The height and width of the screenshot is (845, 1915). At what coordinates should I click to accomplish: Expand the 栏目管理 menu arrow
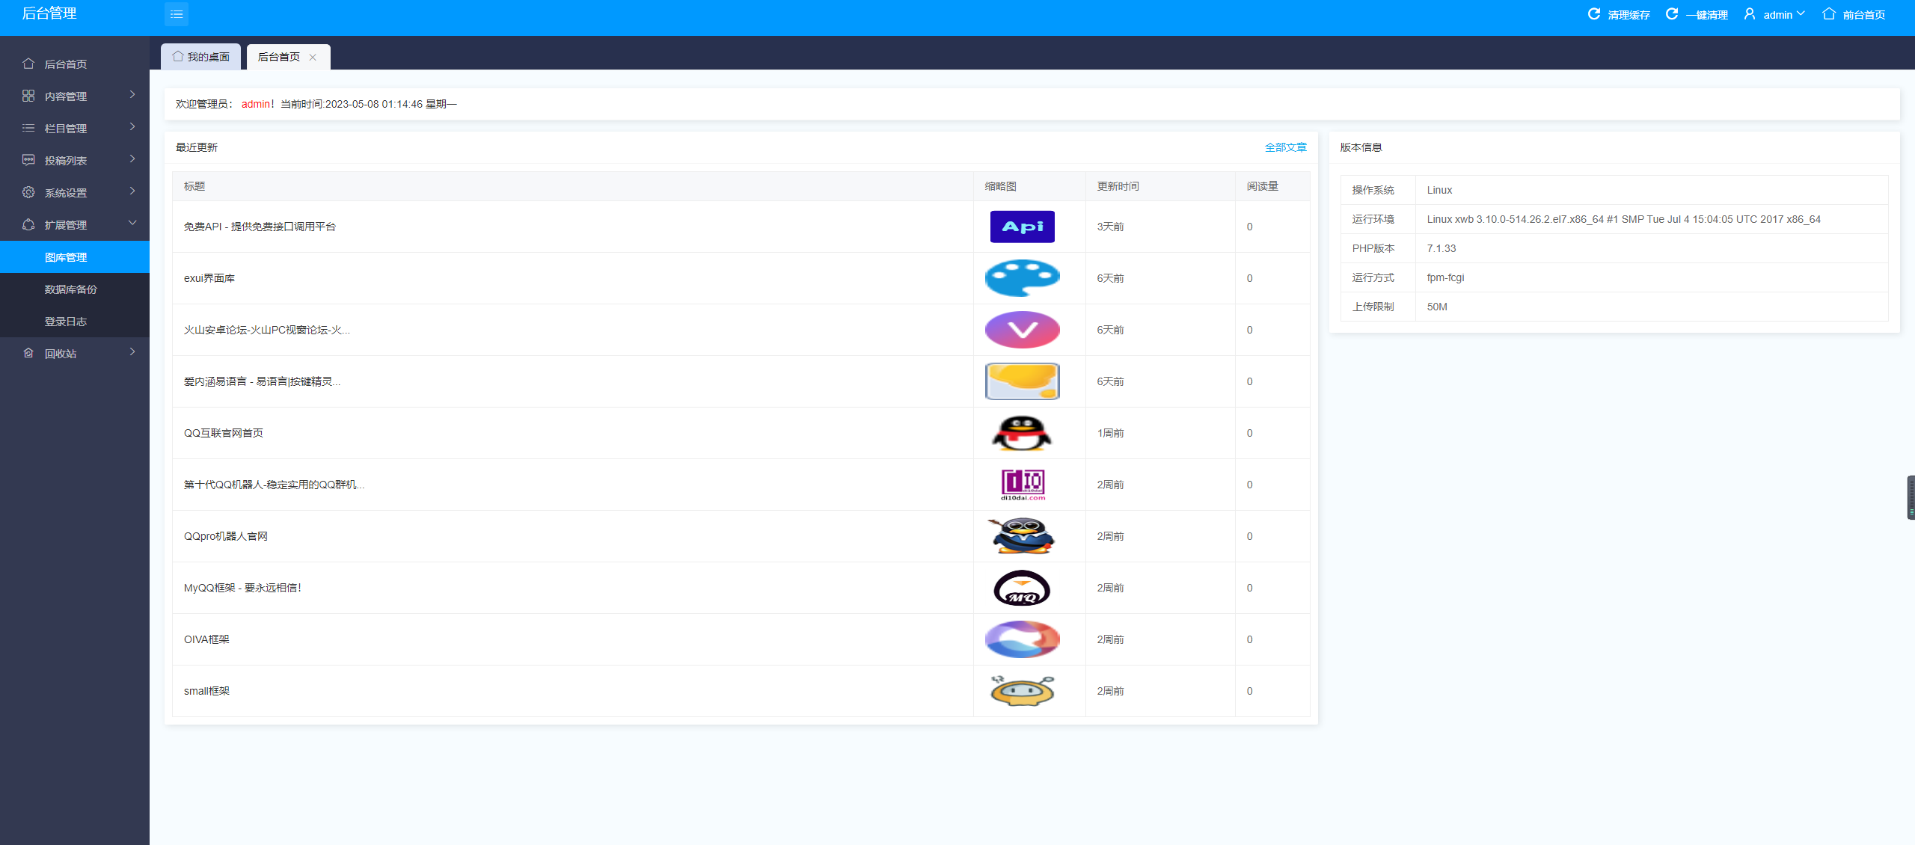pos(132,126)
